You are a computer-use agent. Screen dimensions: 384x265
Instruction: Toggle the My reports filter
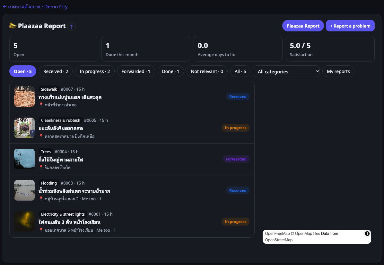tap(338, 71)
